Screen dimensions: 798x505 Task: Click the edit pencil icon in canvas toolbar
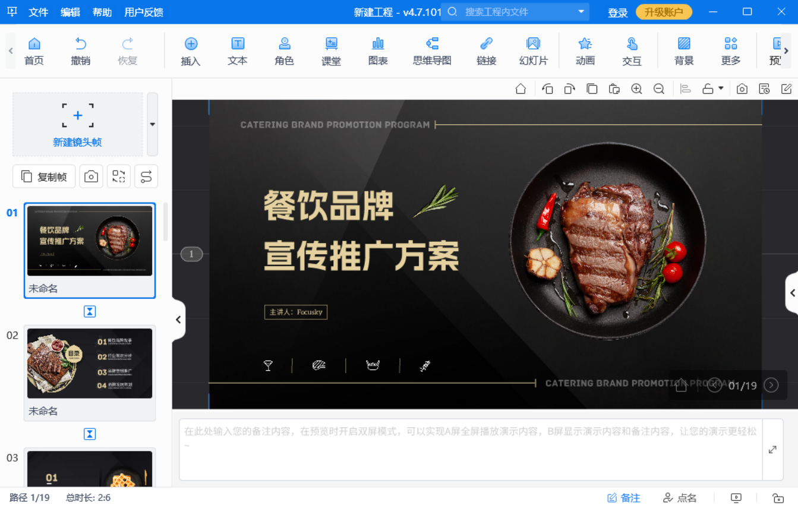[786, 89]
